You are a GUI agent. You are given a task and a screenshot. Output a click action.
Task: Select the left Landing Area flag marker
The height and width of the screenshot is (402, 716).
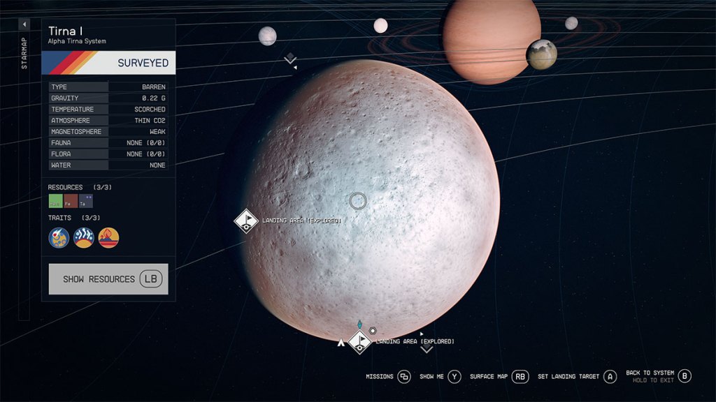[x=246, y=221]
